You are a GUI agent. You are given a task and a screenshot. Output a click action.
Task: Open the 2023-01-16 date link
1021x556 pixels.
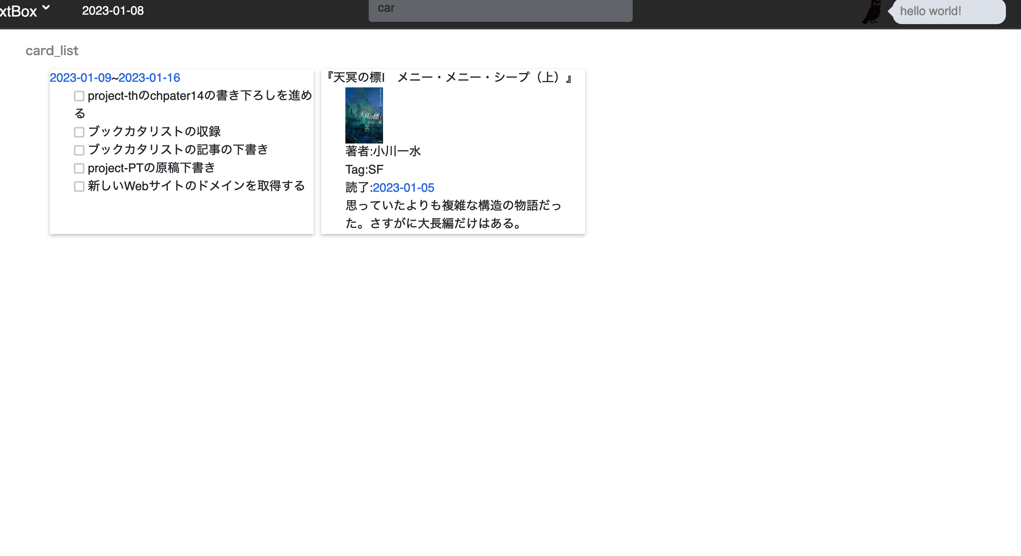149,78
